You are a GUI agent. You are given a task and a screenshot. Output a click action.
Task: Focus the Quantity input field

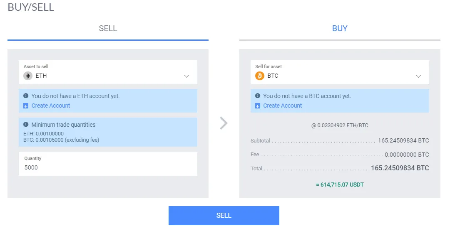pyautogui.click(x=108, y=164)
